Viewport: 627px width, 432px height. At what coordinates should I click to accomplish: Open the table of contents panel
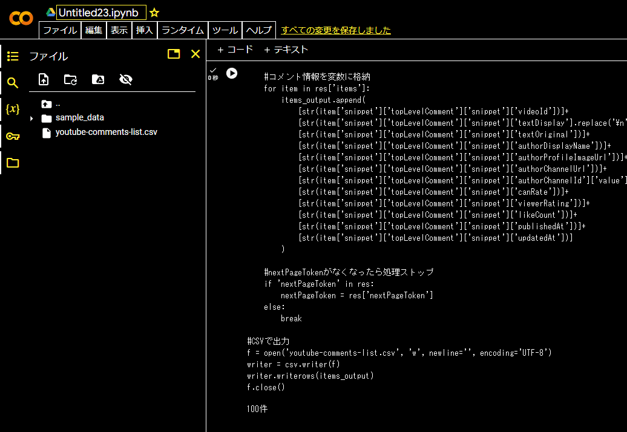click(12, 56)
